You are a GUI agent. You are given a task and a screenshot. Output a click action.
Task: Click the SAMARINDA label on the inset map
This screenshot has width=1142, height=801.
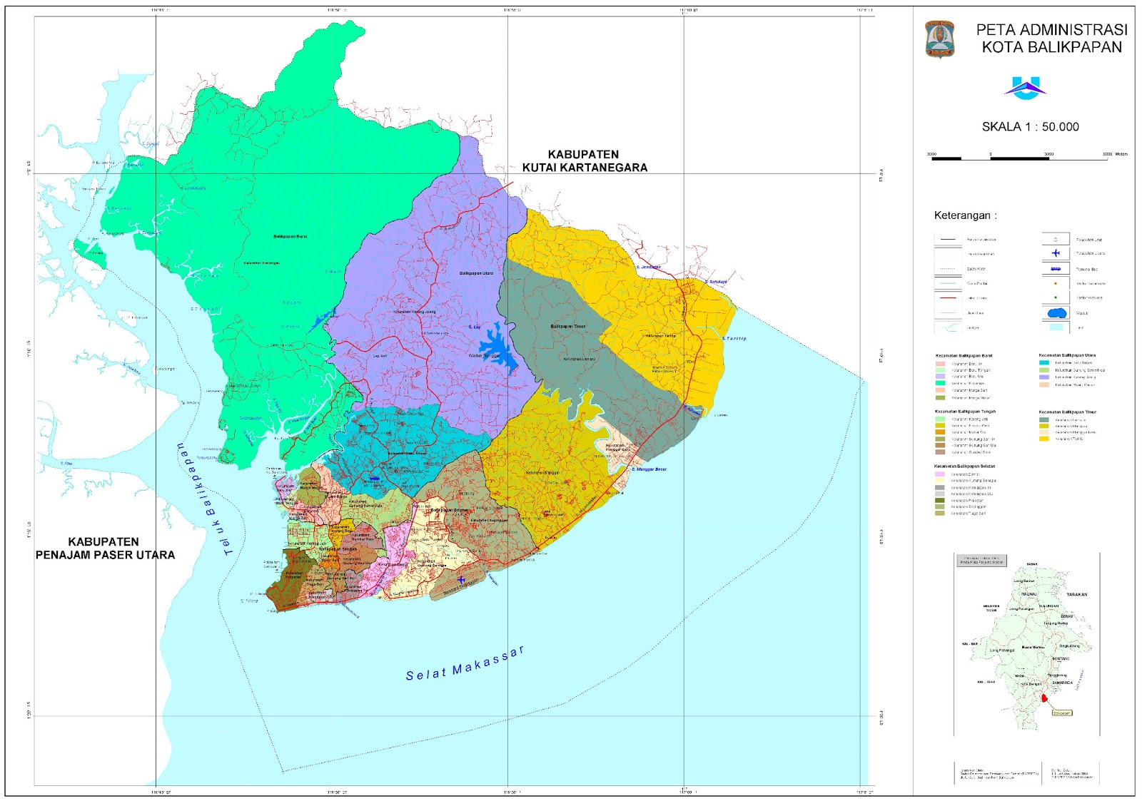tap(1063, 683)
